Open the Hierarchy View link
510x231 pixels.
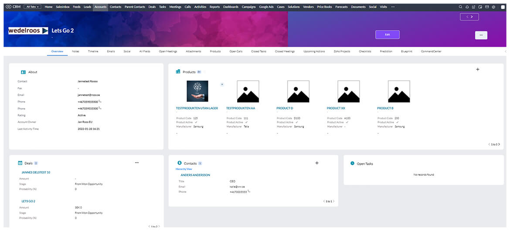184,169
